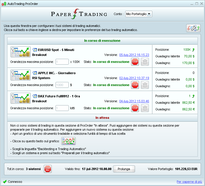The height and width of the screenshot is (186, 205).
Task: Open version link 04-lug-2012 15.03.46
Action: [x=134, y=101]
